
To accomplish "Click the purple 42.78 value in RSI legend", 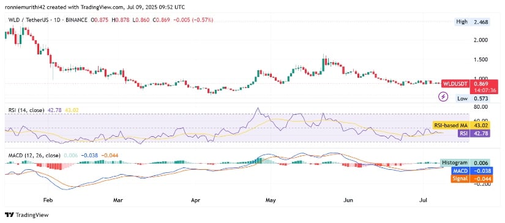I will click(54, 110).
